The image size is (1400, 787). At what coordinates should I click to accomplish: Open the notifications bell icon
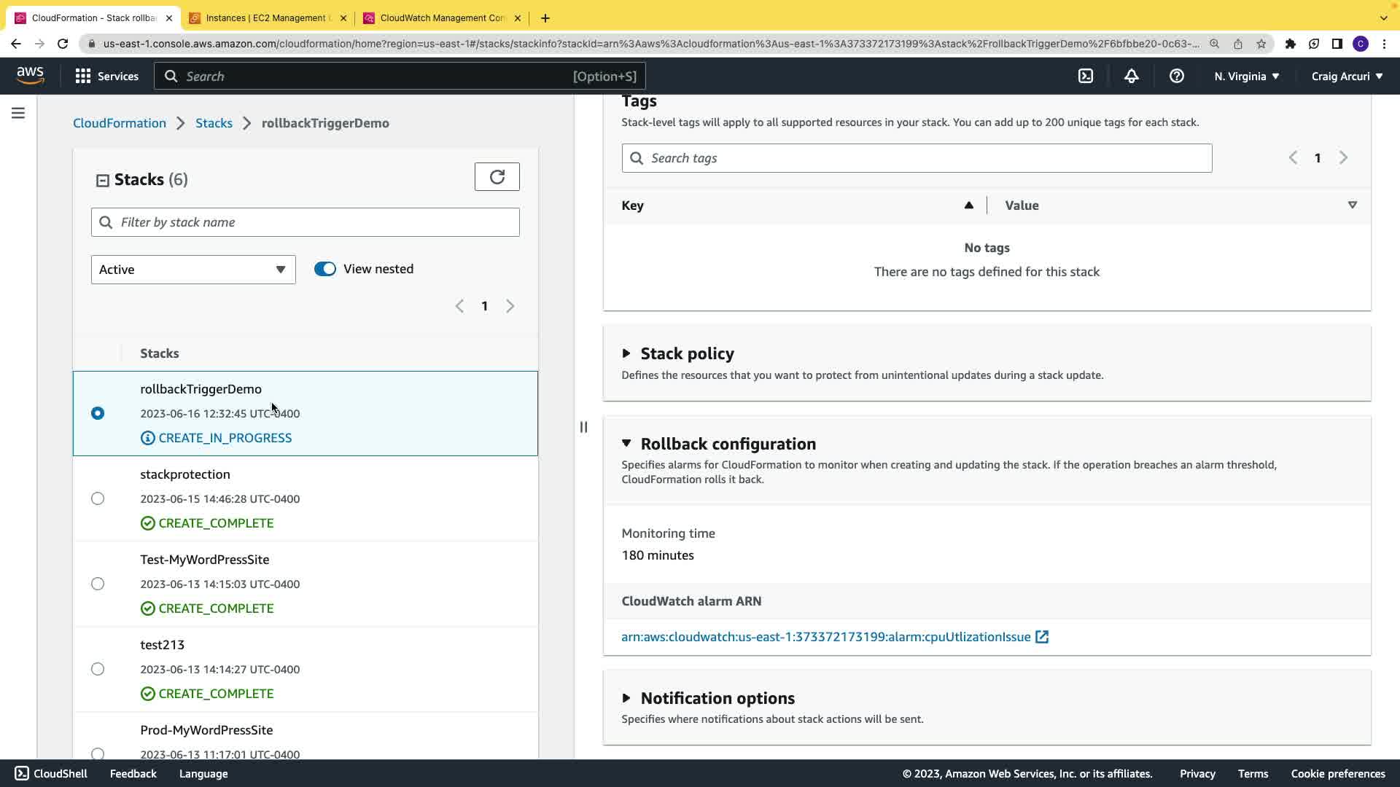pos(1131,77)
